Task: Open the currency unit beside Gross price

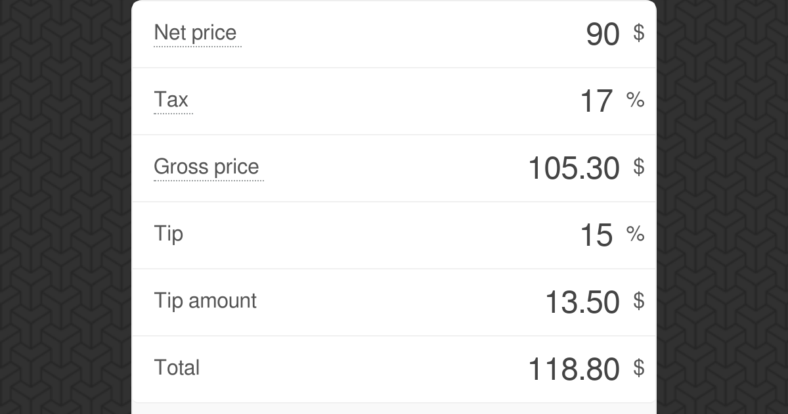Action: pyautogui.click(x=637, y=168)
